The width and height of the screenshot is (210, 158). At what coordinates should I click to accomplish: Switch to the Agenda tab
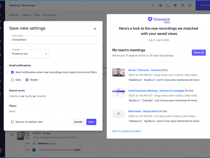(27, 15)
